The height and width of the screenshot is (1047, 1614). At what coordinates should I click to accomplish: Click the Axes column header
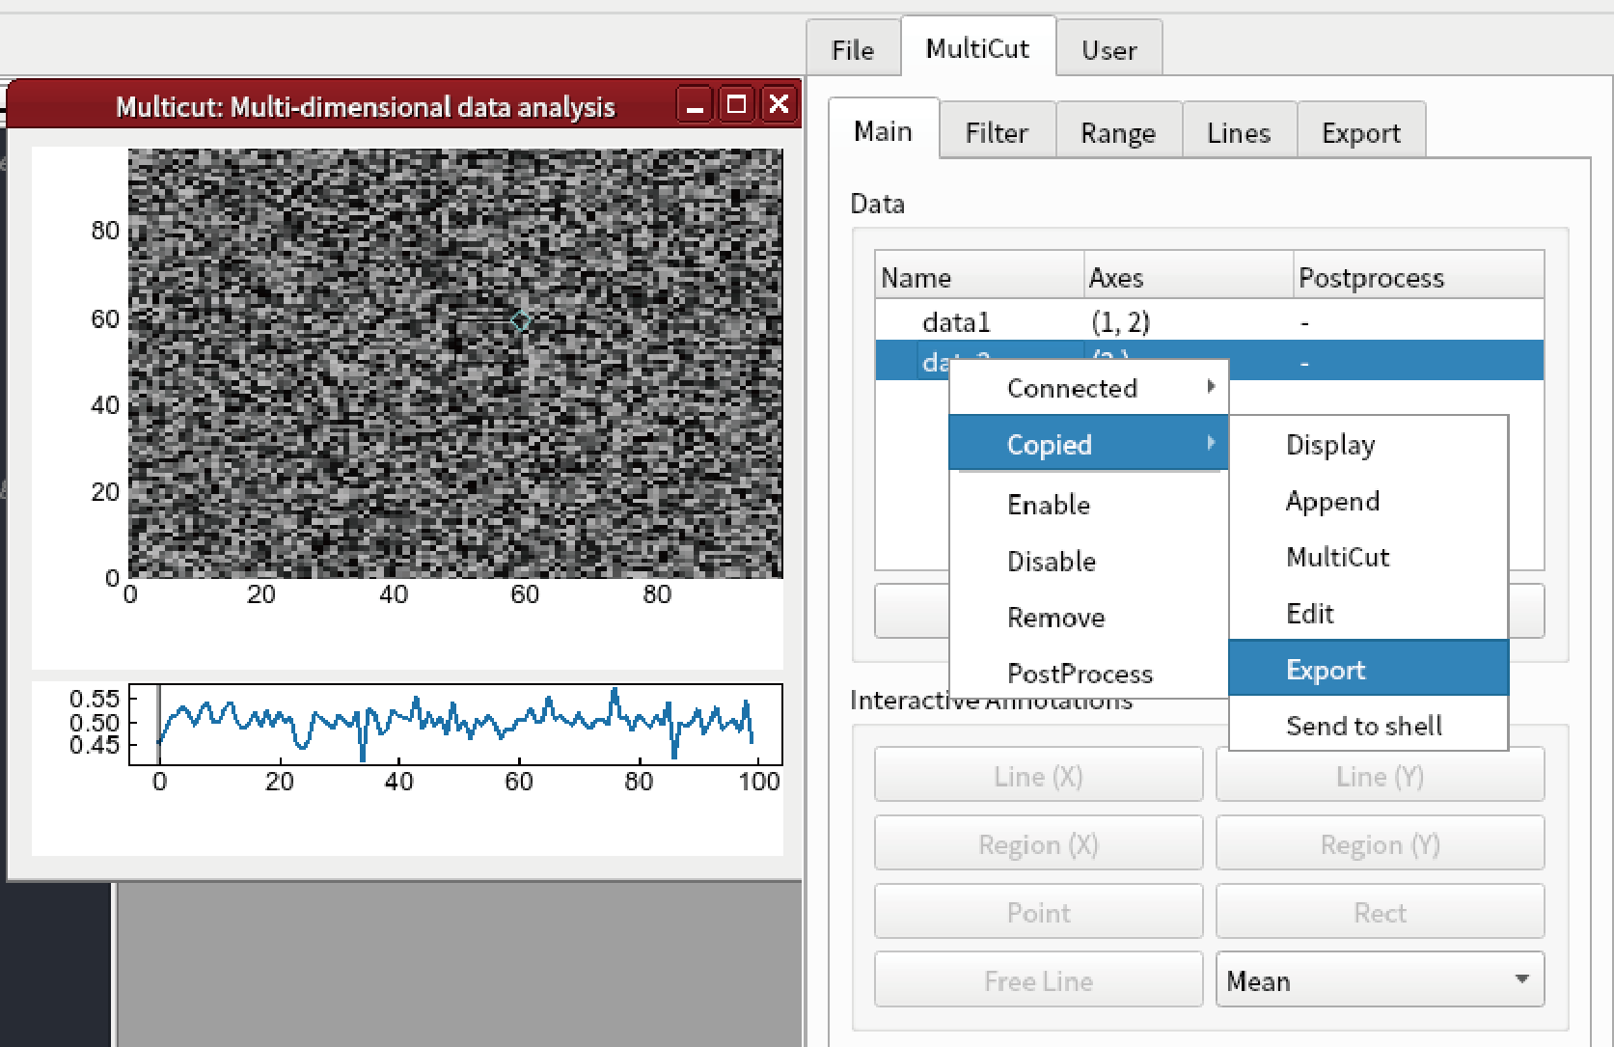1189,277
